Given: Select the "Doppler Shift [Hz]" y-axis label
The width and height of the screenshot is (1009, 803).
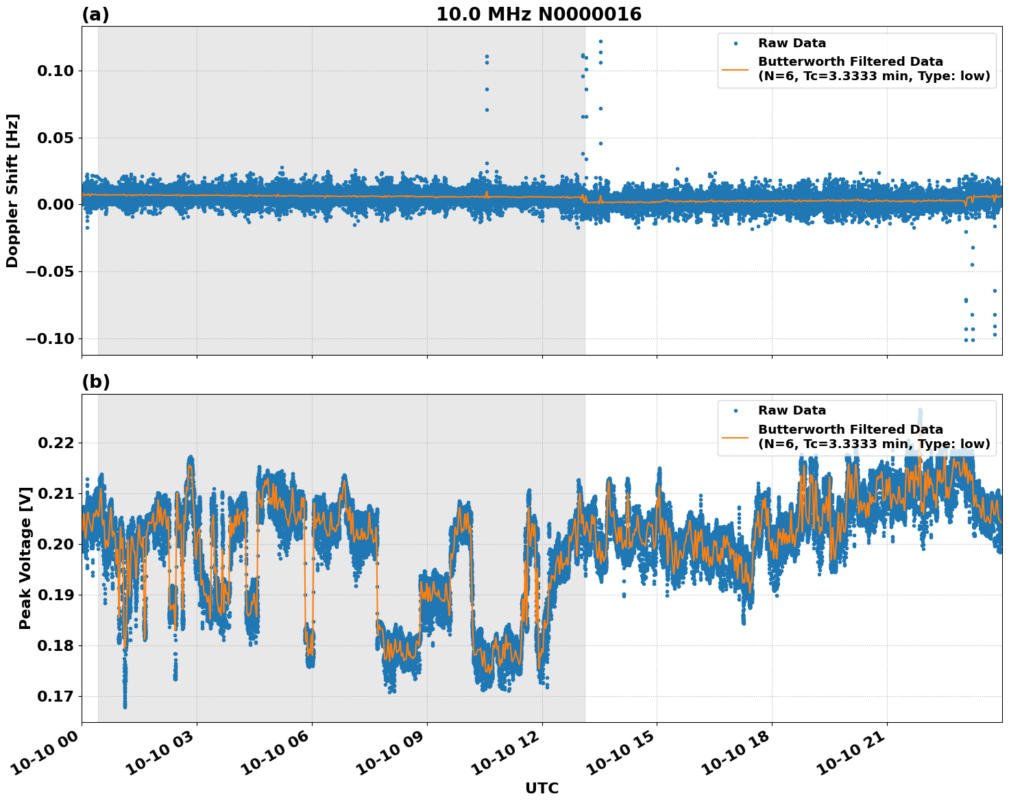Looking at the screenshot, I should click(x=12, y=190).
